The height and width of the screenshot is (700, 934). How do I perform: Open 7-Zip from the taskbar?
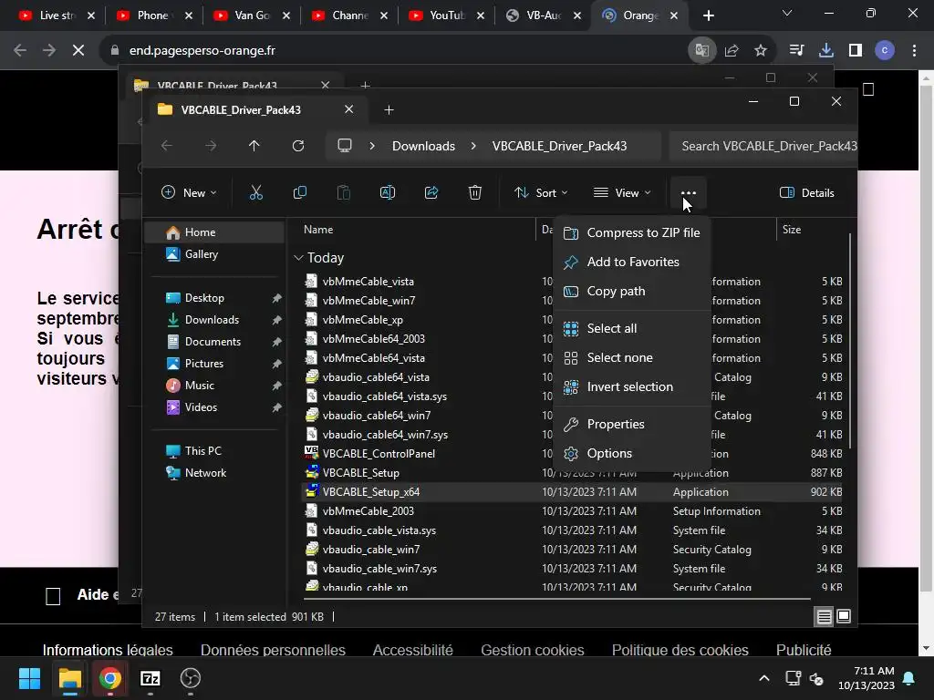pos(150,678)
